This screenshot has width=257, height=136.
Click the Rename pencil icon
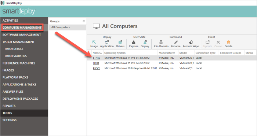click(x=176, y=43)
